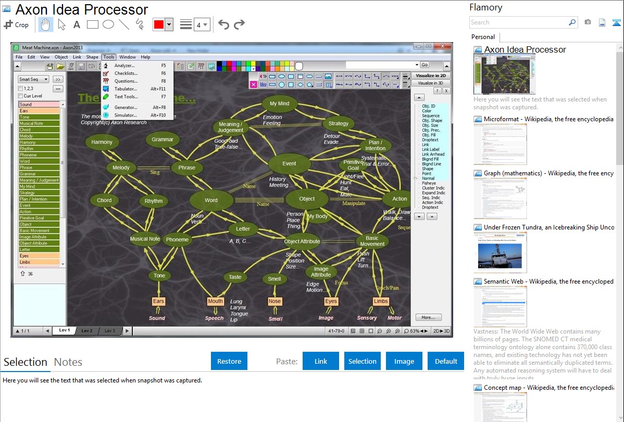Viewport: 624px width, 422px height.
Task: Click the up arrow above Obj. ID list
Action: pos(419,97)
